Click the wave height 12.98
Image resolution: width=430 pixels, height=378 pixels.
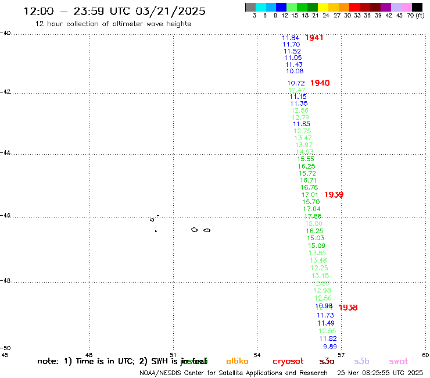322,290
